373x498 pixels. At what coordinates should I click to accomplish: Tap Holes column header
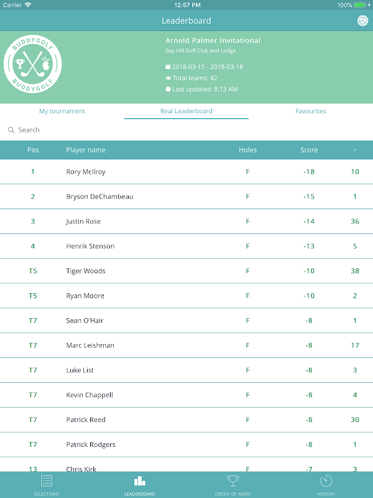click(x=247, y=150)
